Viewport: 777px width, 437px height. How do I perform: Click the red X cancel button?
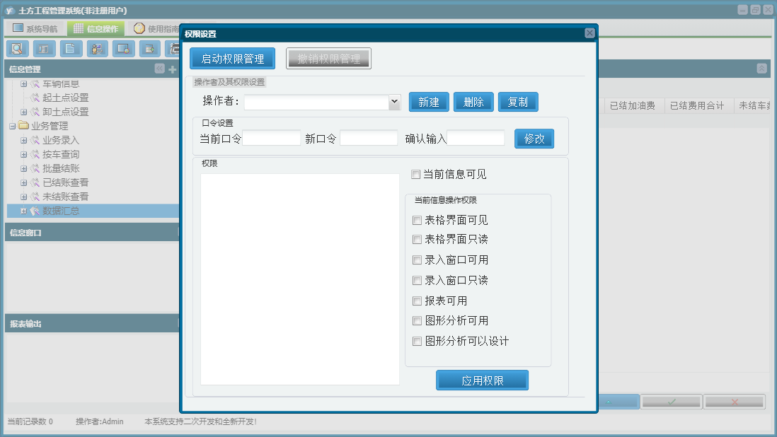click(734, 402)
